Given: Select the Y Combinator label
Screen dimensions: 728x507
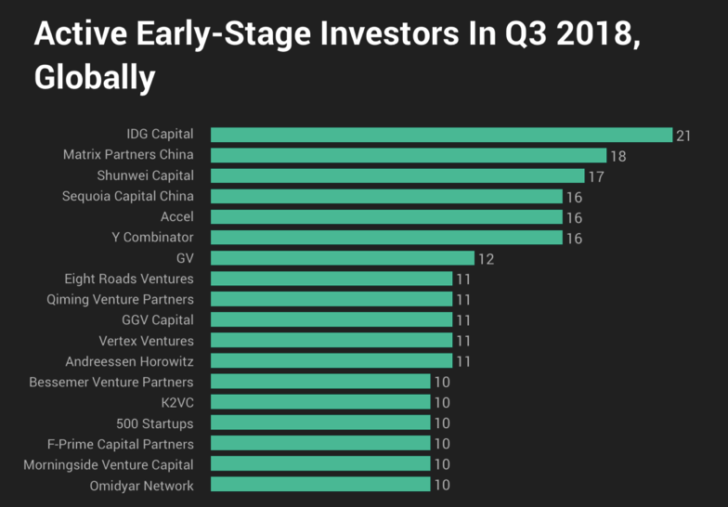Looking at the screenshot, I should tap(152, 238).
